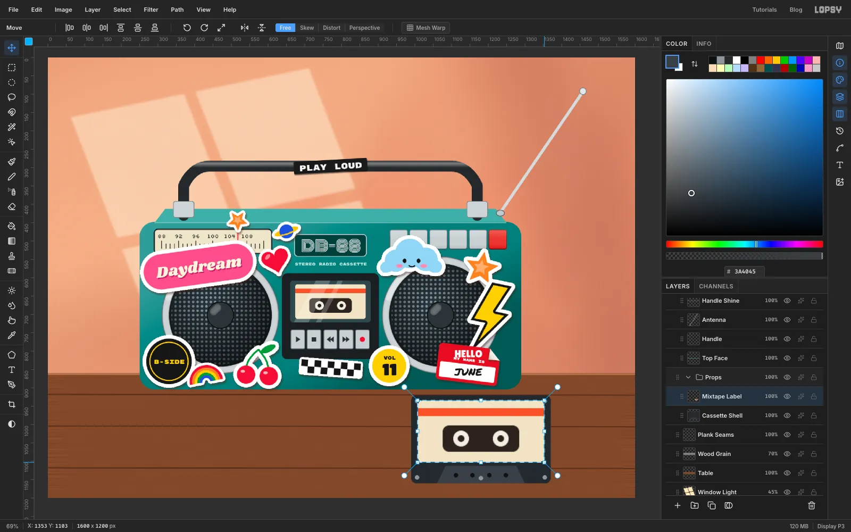Click the hue slider bar
851x532 pixels.
pyautogui.click(x=744, y=244)
